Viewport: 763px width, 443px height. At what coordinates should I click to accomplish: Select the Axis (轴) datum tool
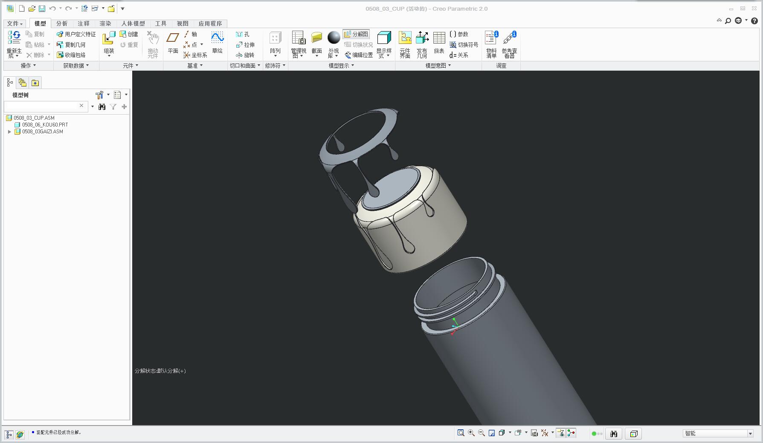coord(191,34)
